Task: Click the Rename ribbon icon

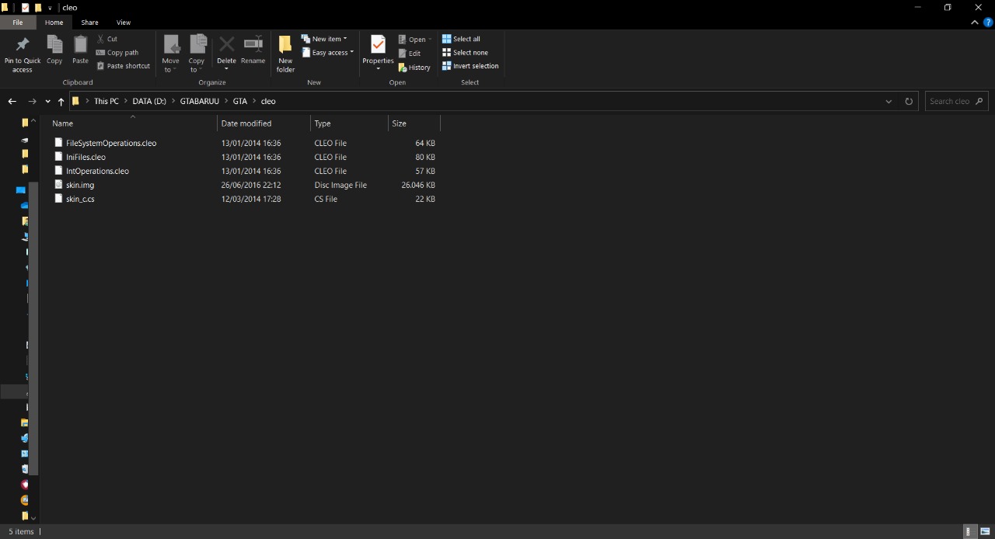Action: (253, 50)
